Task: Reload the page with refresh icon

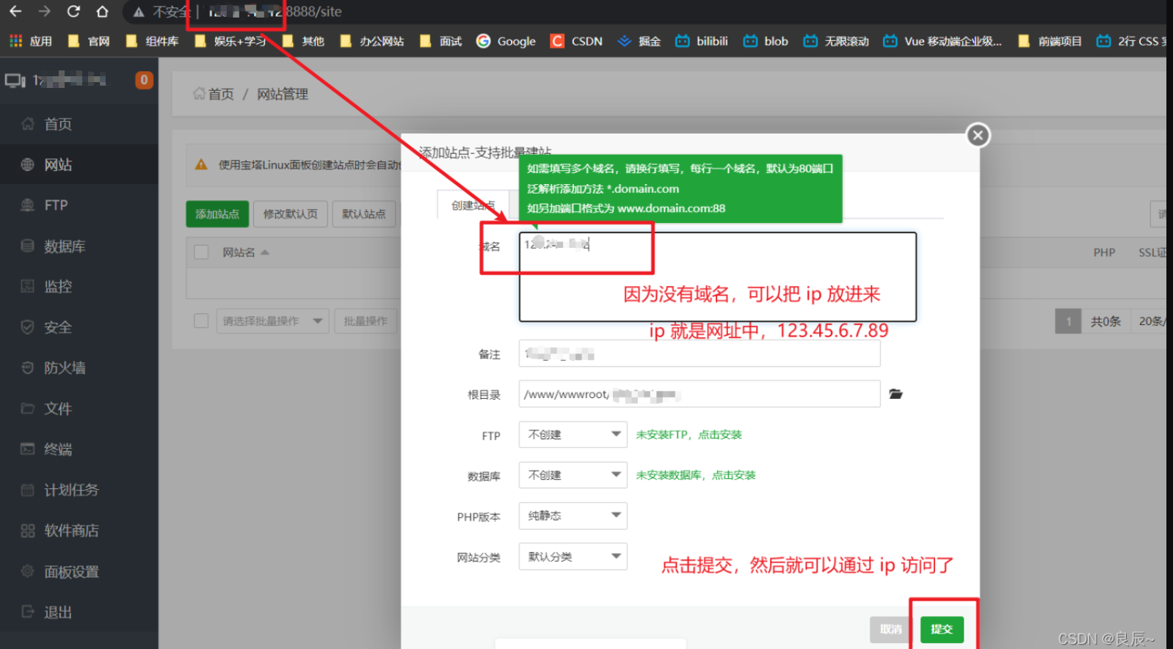Action: (73, 11)
